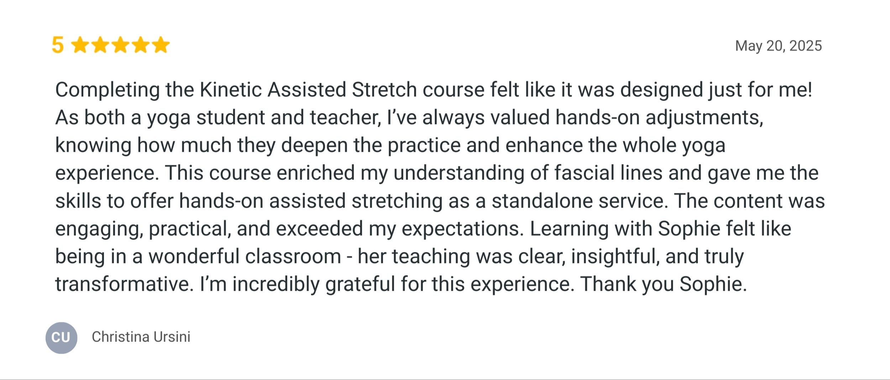Click the phrase "yoga student and teacher"

click(264, 118)
